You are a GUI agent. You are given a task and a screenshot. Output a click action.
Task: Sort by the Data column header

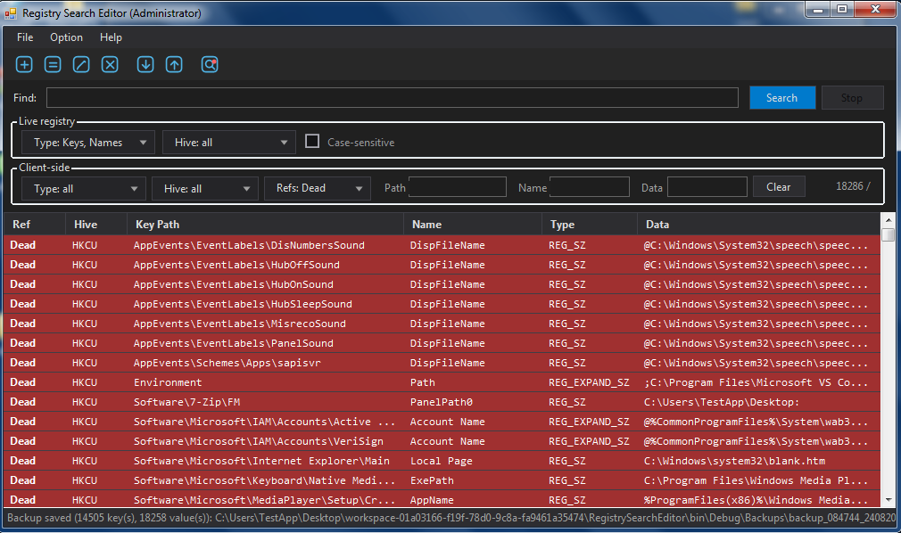click(x=758, y=224)
